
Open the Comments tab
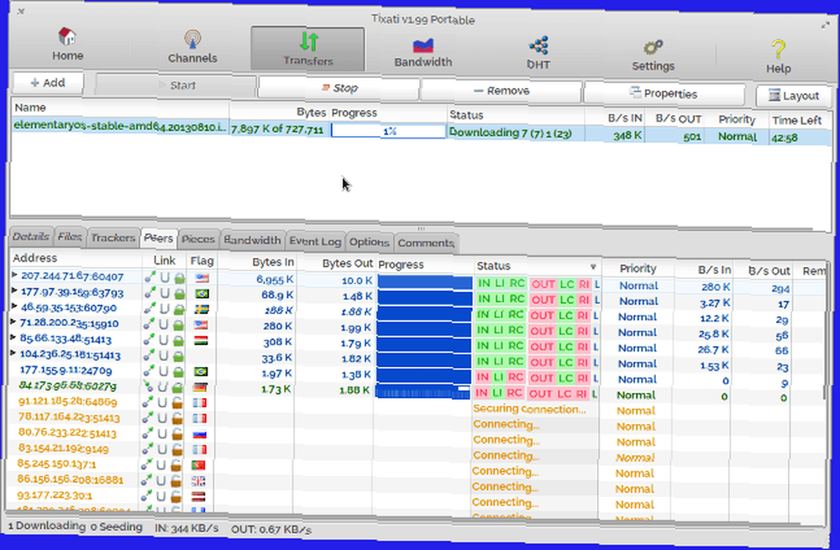click(426, 244)
